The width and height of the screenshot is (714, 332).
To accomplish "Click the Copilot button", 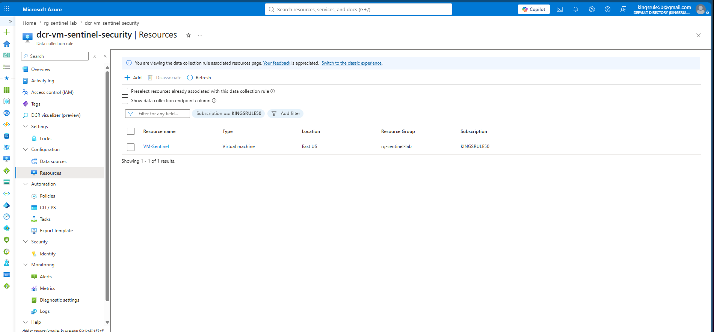I will [x=534, y=9].
